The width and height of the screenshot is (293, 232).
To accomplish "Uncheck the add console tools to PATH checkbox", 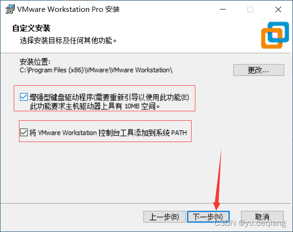I will point(24,133).
